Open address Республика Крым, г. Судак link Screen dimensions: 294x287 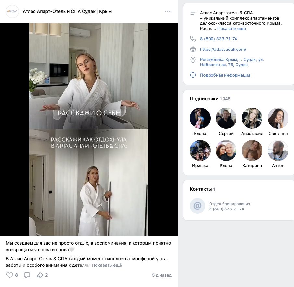coord(232,62)
